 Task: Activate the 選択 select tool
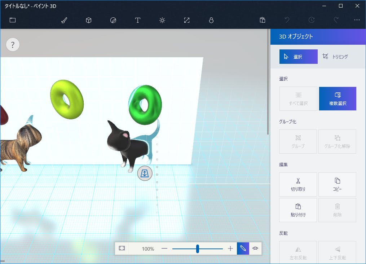(298, 57)
